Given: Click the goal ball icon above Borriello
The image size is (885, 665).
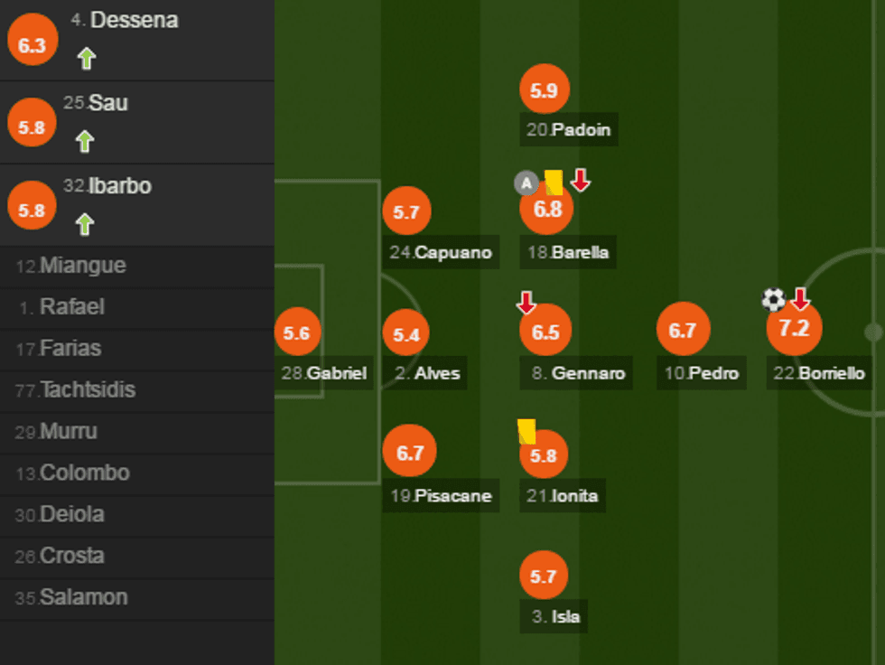Looking at the screenshot, I should coord(773,299).
